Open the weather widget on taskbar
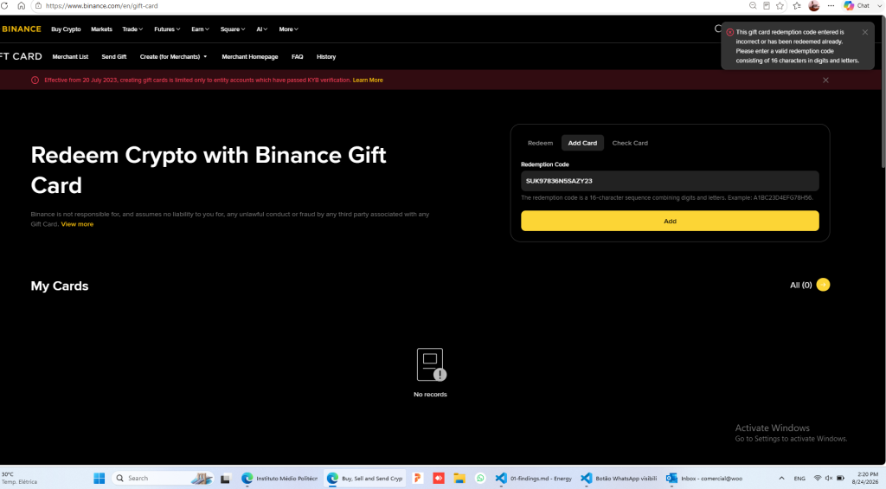886x489 pixels. click(x=20, y=479)
